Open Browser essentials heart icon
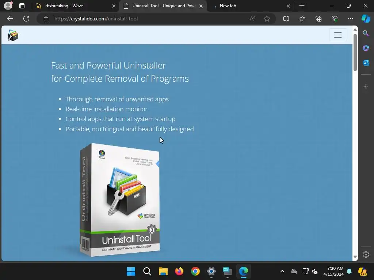The width and height of the screenshot is (374, 280). pyautogui.click(x=335, y=19)
